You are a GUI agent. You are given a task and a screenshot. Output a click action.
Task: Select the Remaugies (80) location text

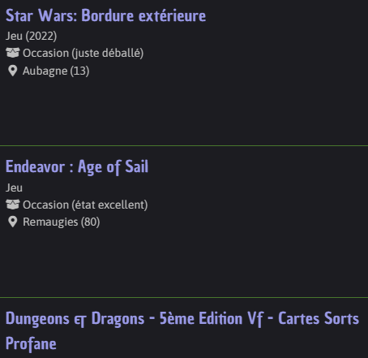tap(62, 222)
